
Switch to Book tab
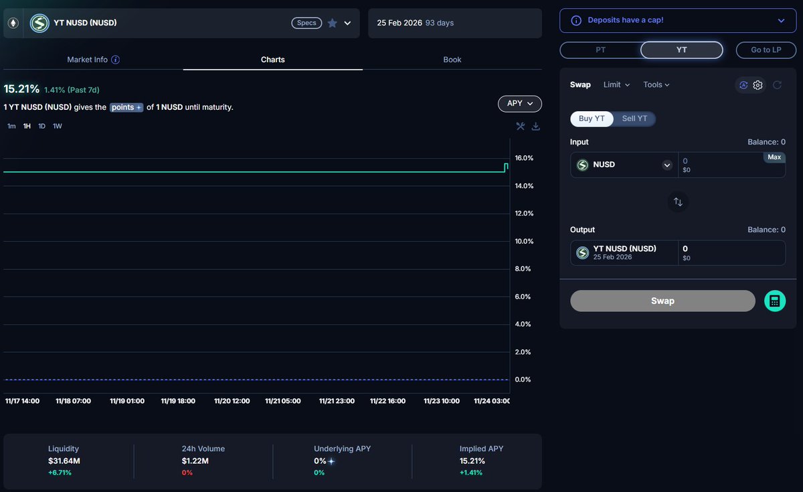[452, 60]
